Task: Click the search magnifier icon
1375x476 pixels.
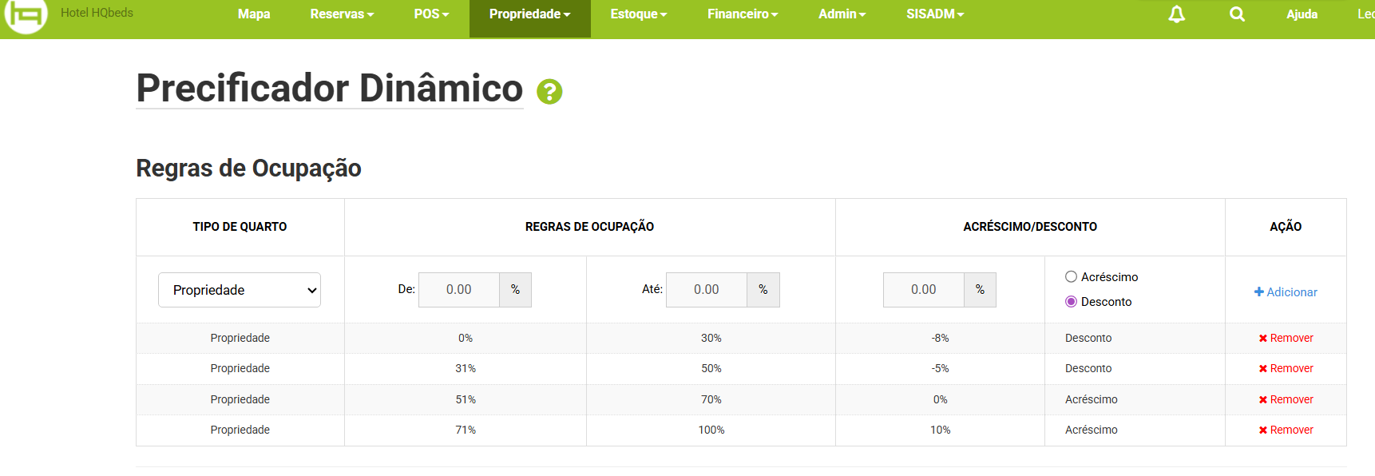Action: pos(1237,14)
